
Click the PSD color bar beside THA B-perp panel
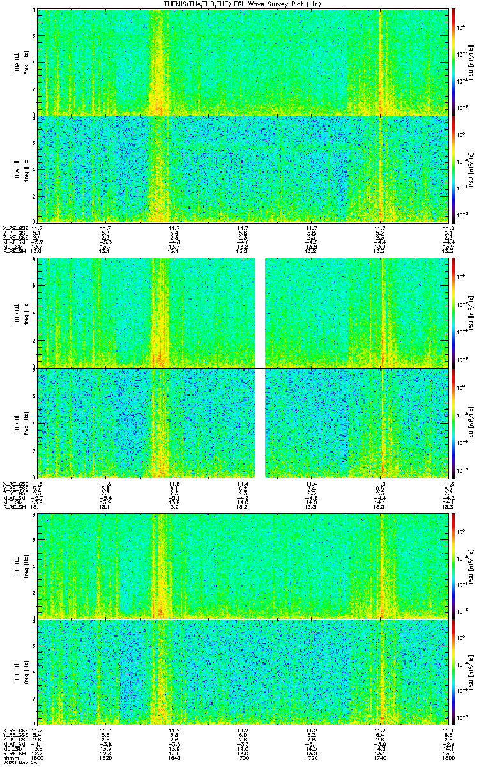pyautogui.click(x=454, y=61)
